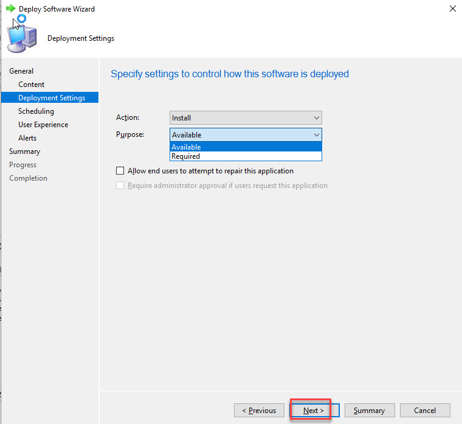Click the Summary button at bottom
The height and width of the screenshot is (424, 462).
(x=369, y=411)
